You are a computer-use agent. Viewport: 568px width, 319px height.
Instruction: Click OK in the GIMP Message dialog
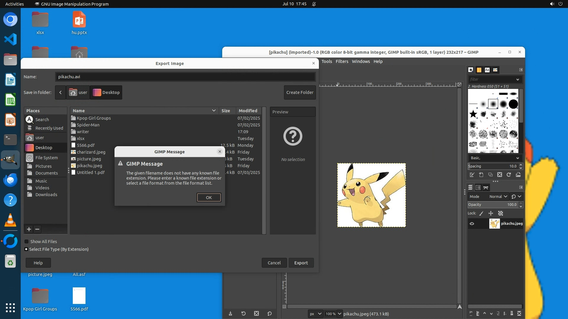[x=209, y=198]
